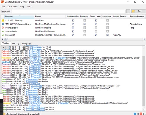Image resolution: width=146 pixels, height=115 pixels.
Task: Click left arrow of directory list horizontal scrollbar
Action: (x=2, y=39)
